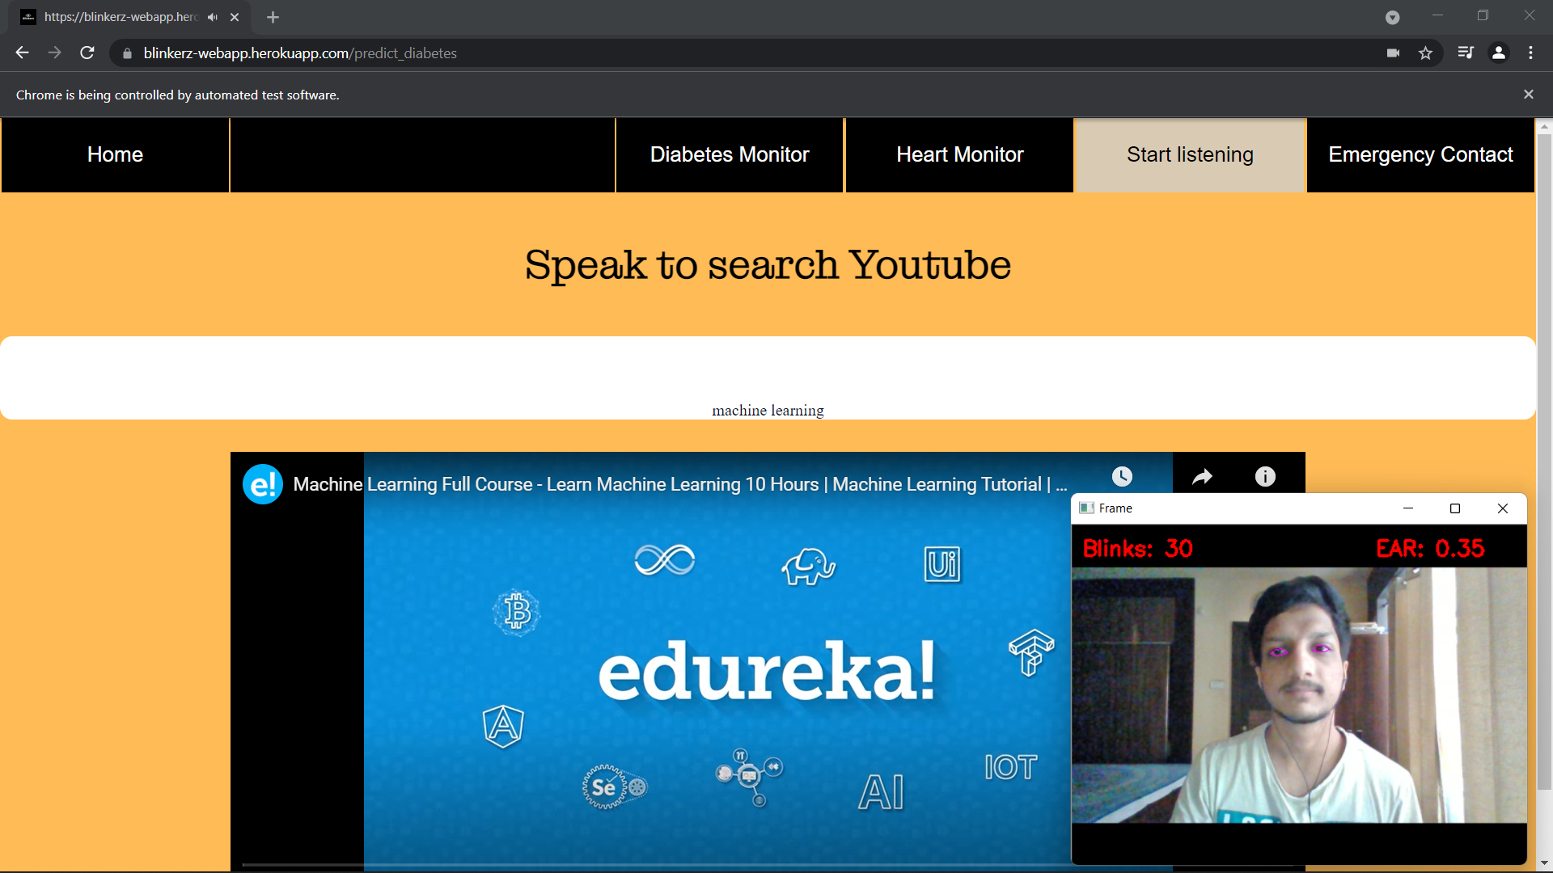The width and height of the screenshot is (1553, 873).
Task: Click the page vertical scrollbar thumb
Action: (1544, 461)
